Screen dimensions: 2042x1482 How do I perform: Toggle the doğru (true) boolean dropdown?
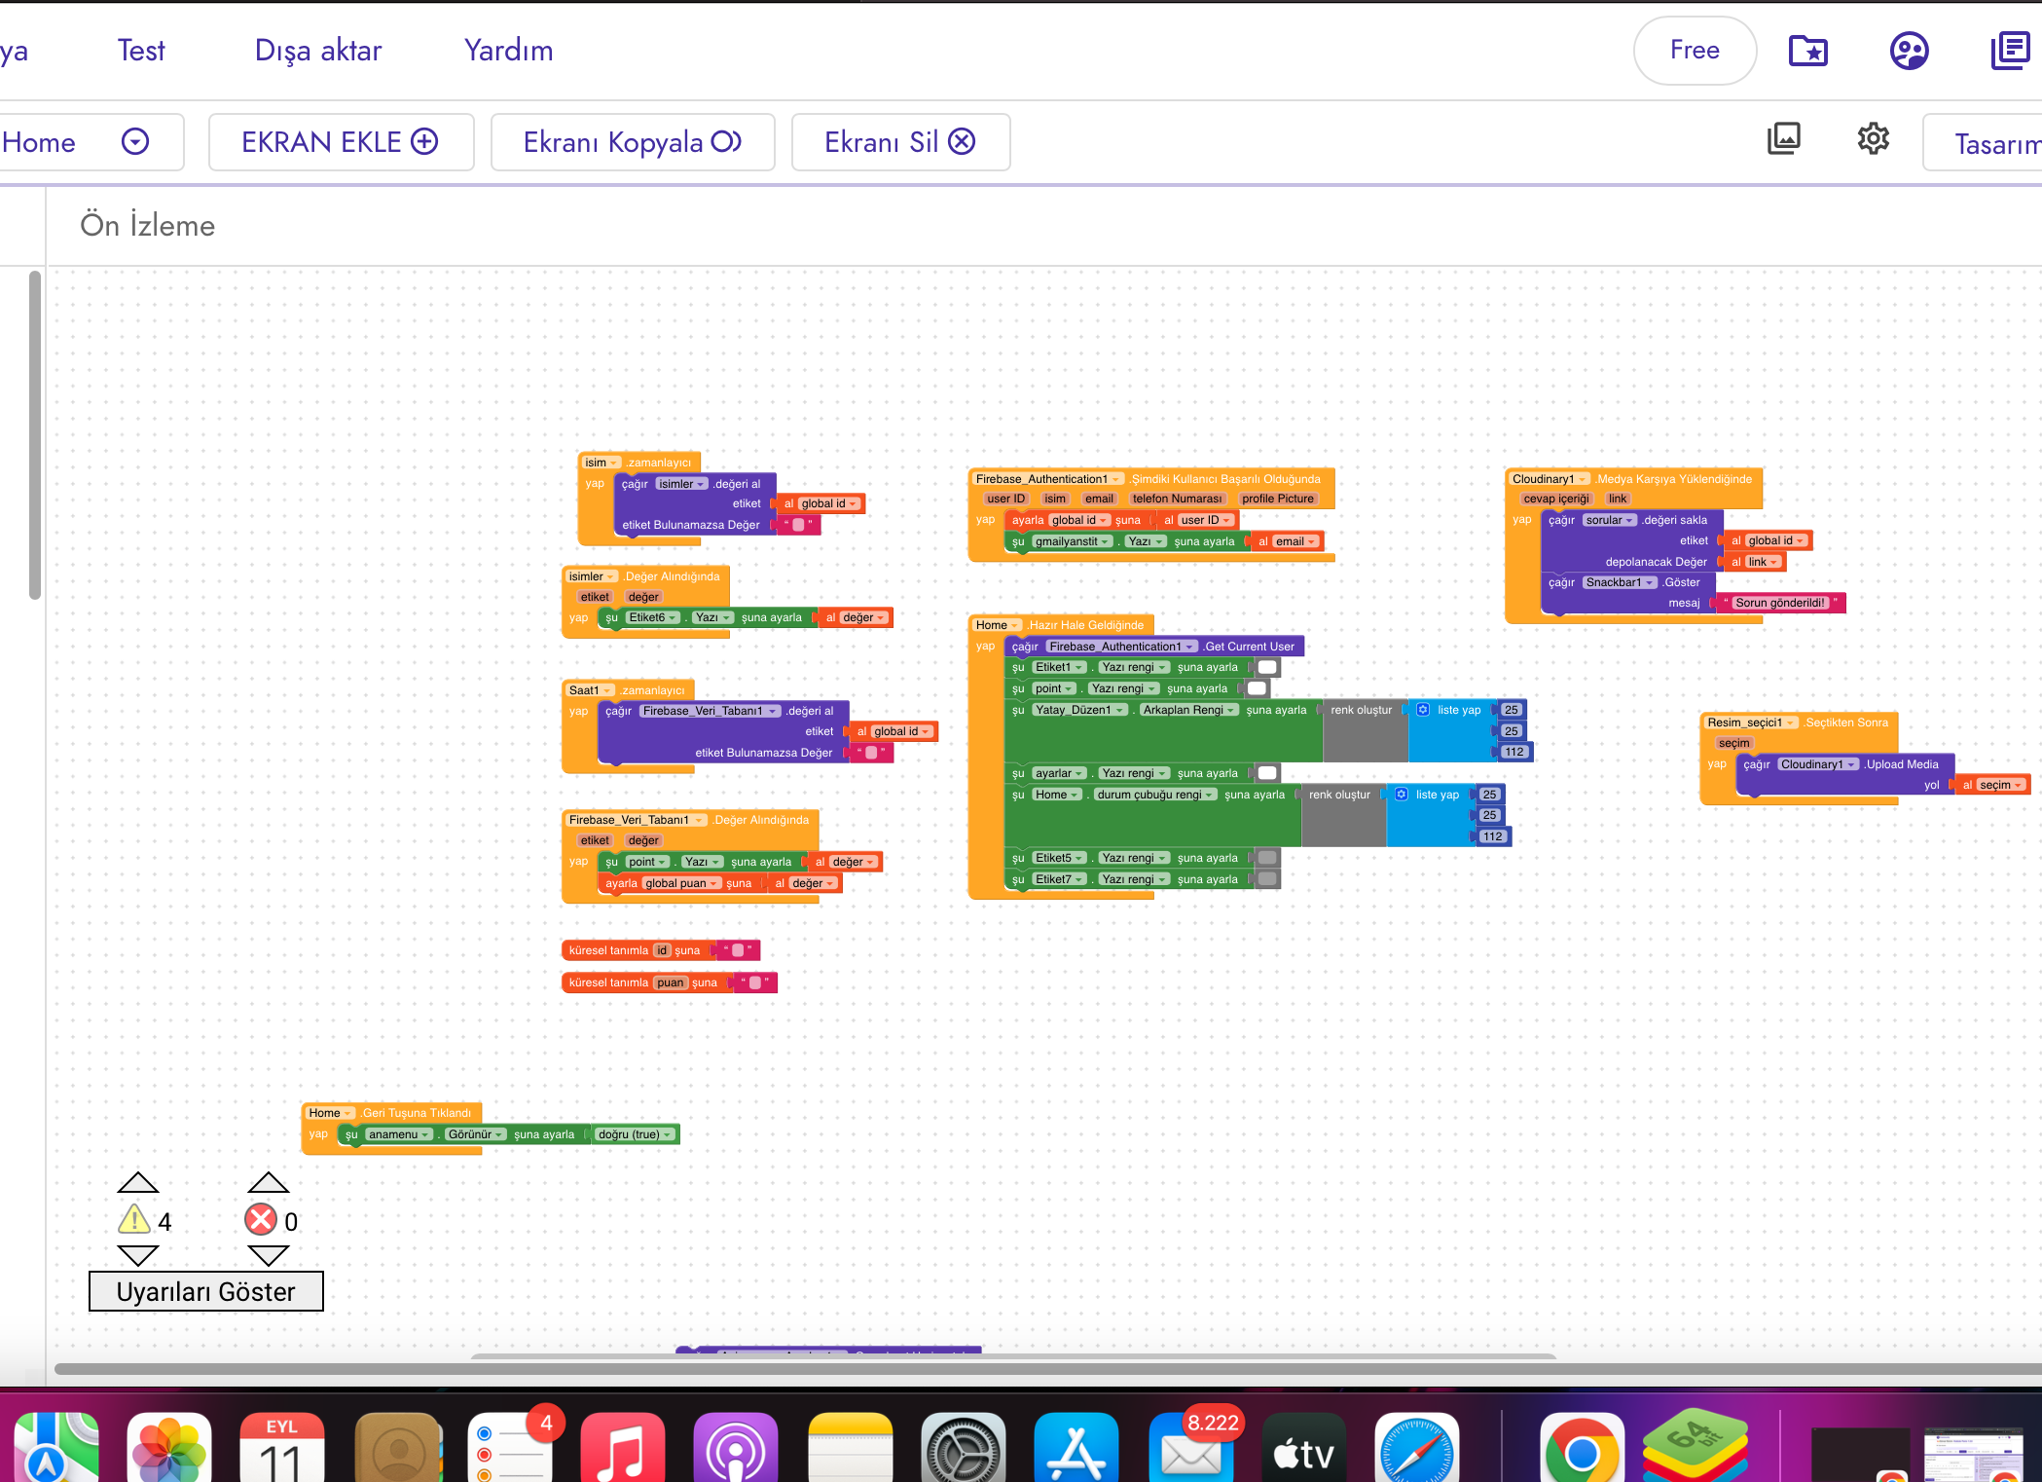click(x=636, y=1134)
